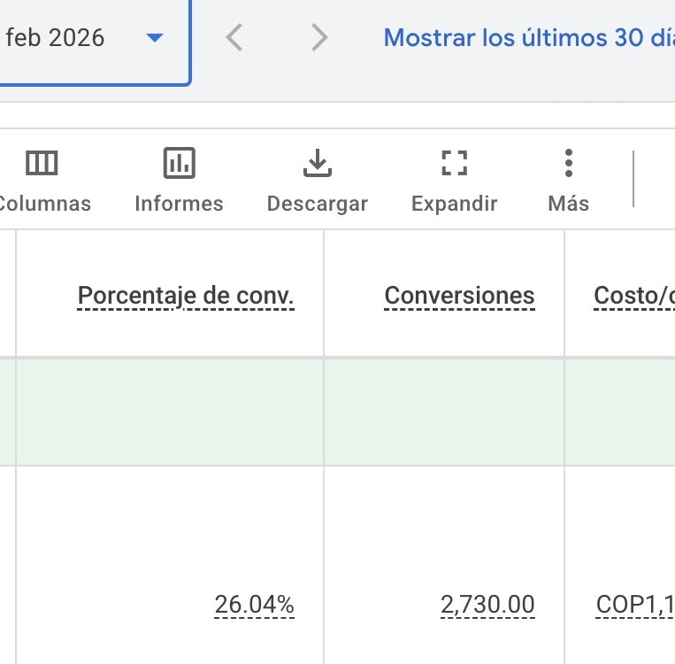
Task: Click the COP1,1 cost value
Action: (x=634, y=605)
